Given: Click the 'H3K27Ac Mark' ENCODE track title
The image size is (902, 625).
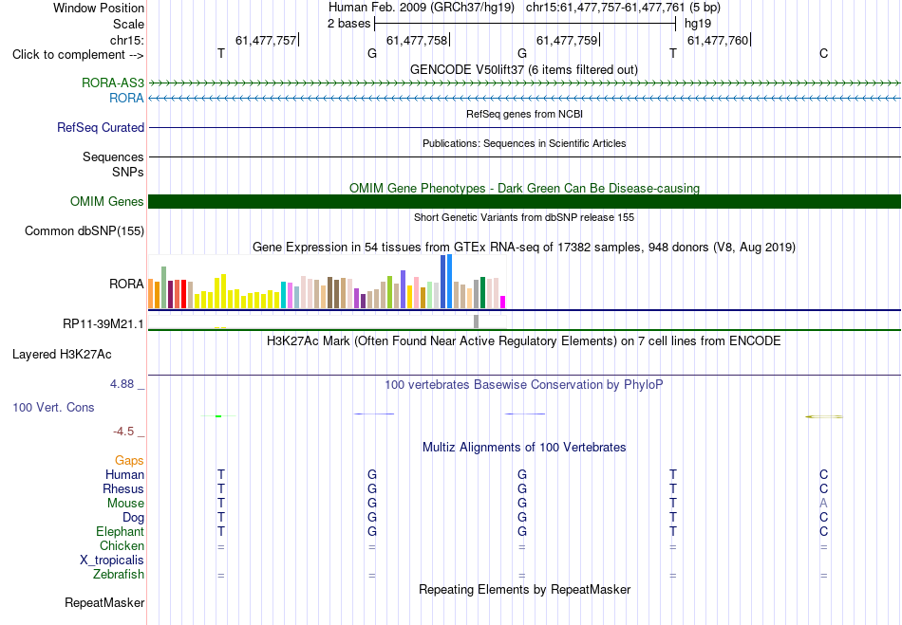Looking at the screenshot, I should point(524,341).
